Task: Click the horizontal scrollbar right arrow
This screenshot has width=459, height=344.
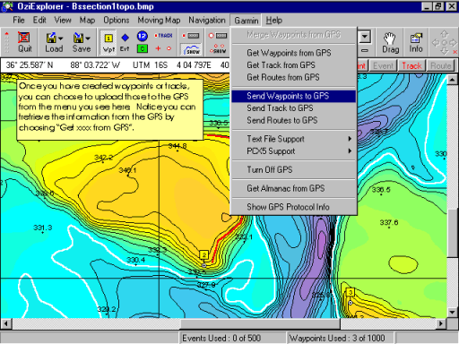Action: click(441, 323)
